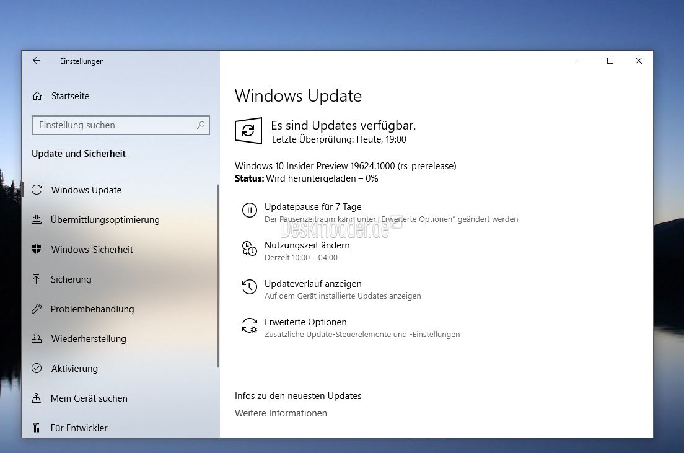
Task: Select Windows Update in sidebar
Action: coord(86,190)
